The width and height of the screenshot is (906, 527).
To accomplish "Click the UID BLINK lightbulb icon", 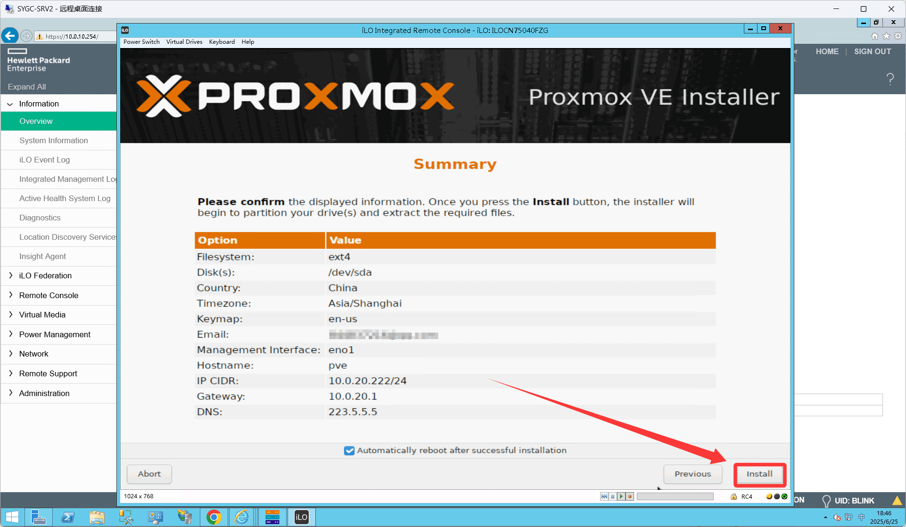I will tap(826, 501).
